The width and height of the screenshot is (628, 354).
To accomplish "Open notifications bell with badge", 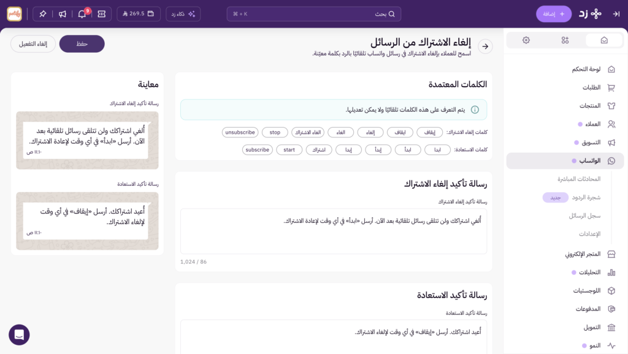I will 82,14.
